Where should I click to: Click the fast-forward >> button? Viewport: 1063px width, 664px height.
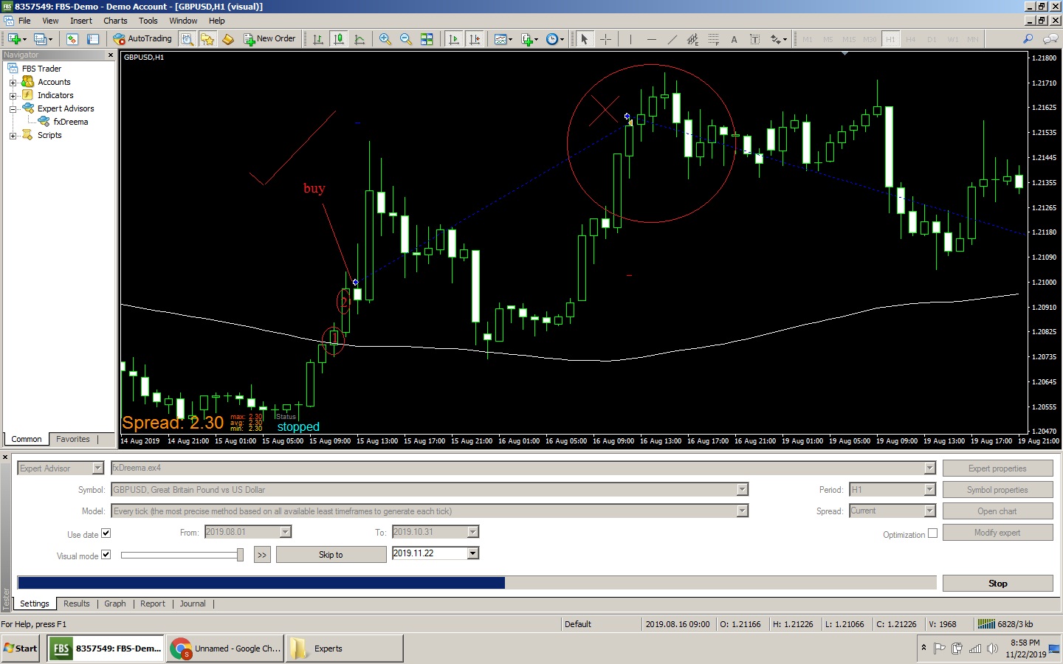(x=262, y=555)
